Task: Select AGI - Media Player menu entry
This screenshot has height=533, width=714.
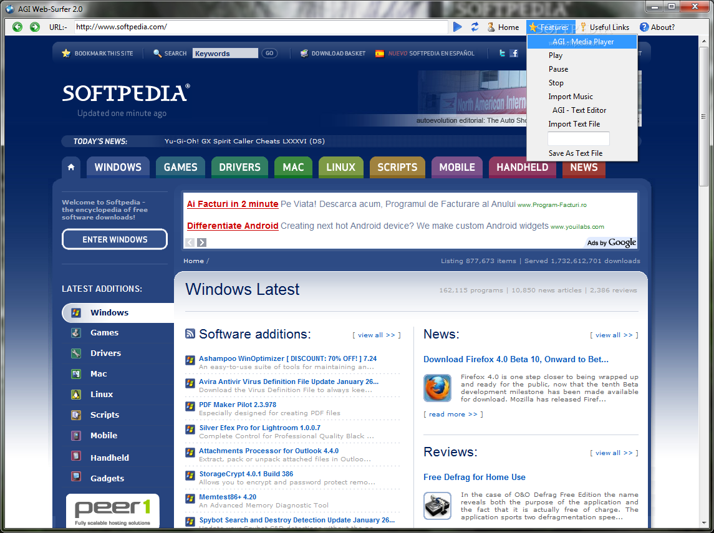Action: [582, 42]
